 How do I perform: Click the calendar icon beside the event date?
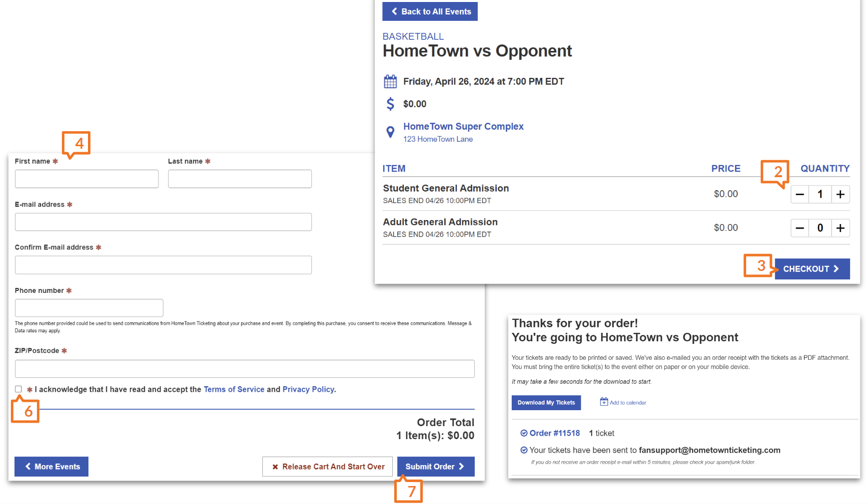coord(390,81)
